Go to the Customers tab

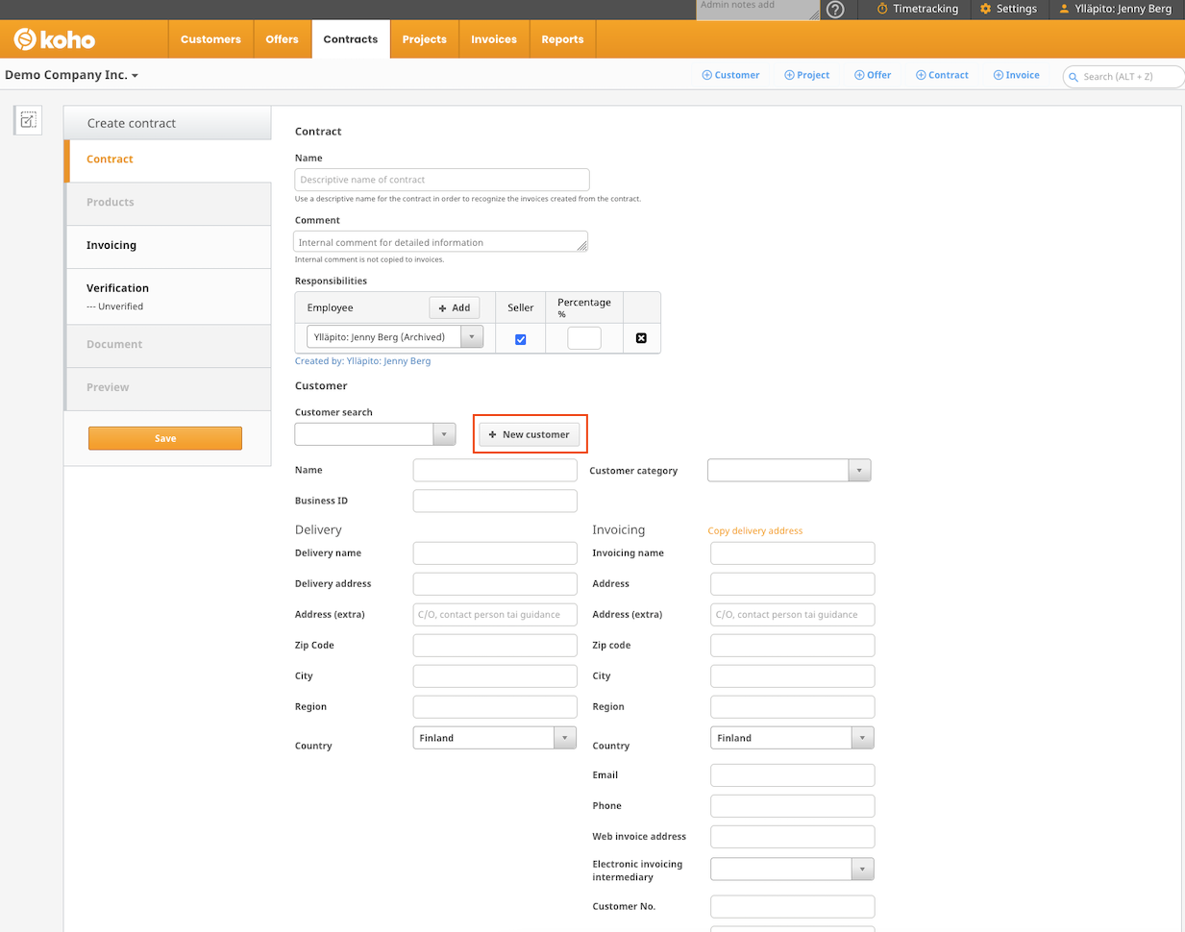210,39
